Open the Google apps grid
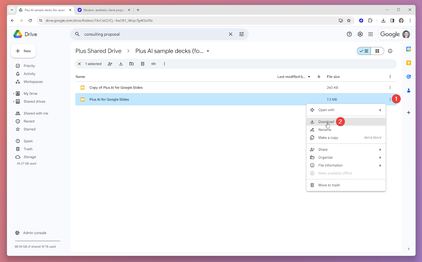 (x=371, y=34)
